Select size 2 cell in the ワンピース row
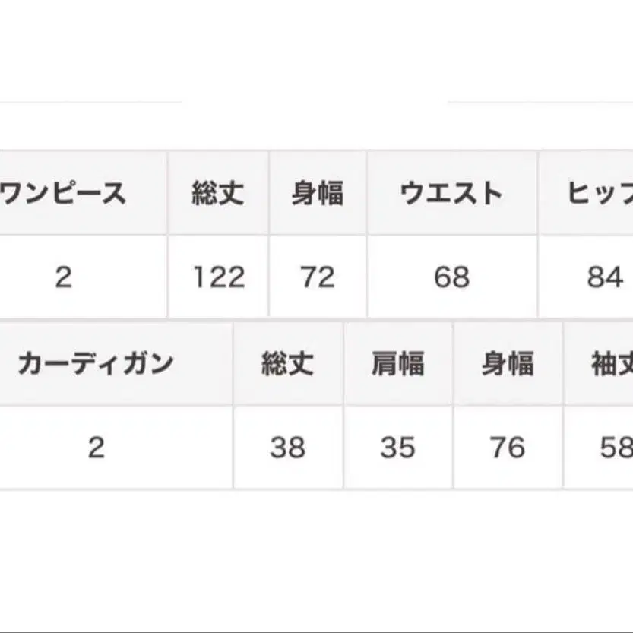Viewport: 633px width, 633px height. coord(64,277)
